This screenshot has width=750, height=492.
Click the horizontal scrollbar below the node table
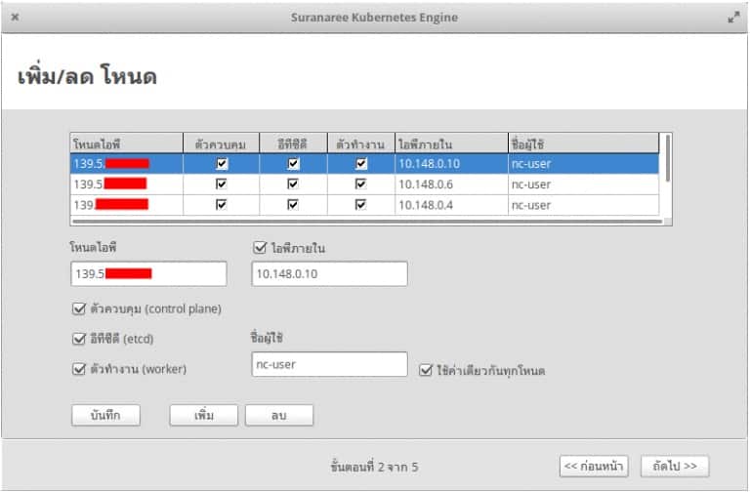(367, 222)
